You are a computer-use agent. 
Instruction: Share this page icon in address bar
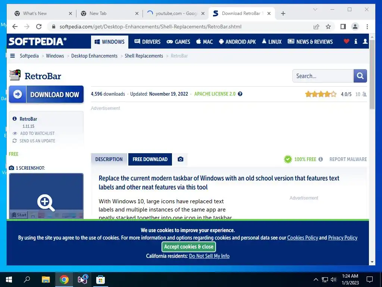coord(316,27)
